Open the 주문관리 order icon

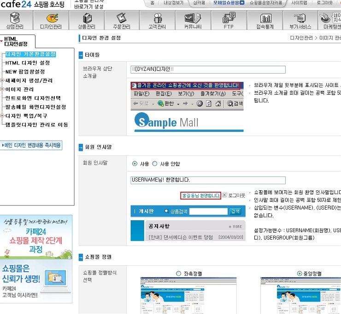pos(122,20)
